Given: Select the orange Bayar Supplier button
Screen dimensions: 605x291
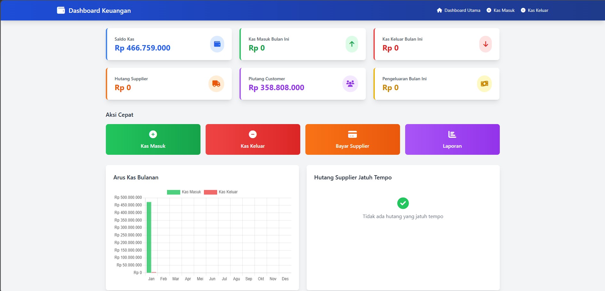Looking at the screenshot, I should 352,139.
